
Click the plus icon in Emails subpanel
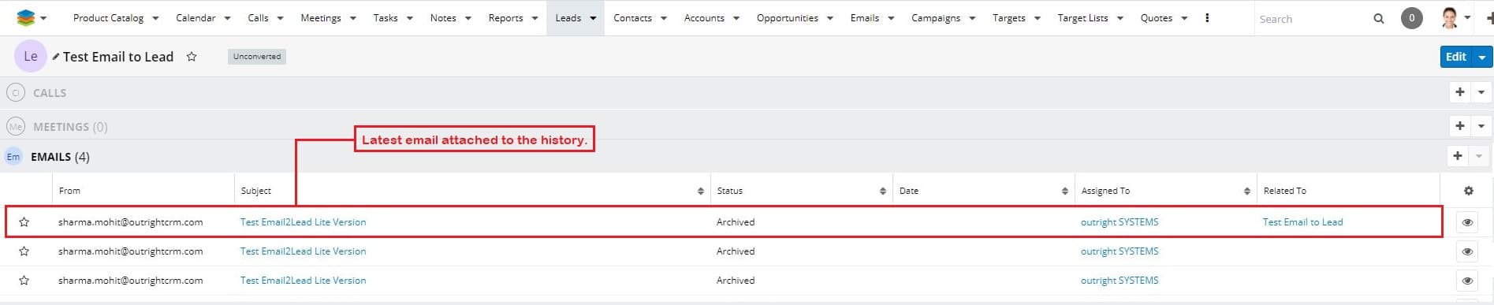[x=1458, y=156]
